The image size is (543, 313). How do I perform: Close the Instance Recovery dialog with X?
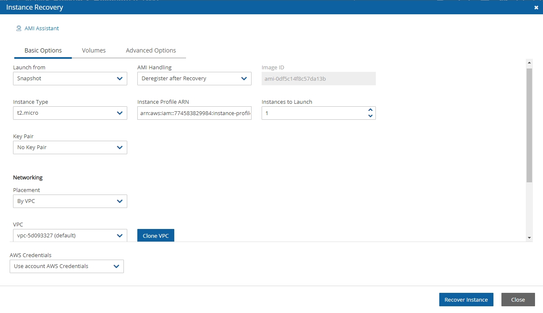536,8
